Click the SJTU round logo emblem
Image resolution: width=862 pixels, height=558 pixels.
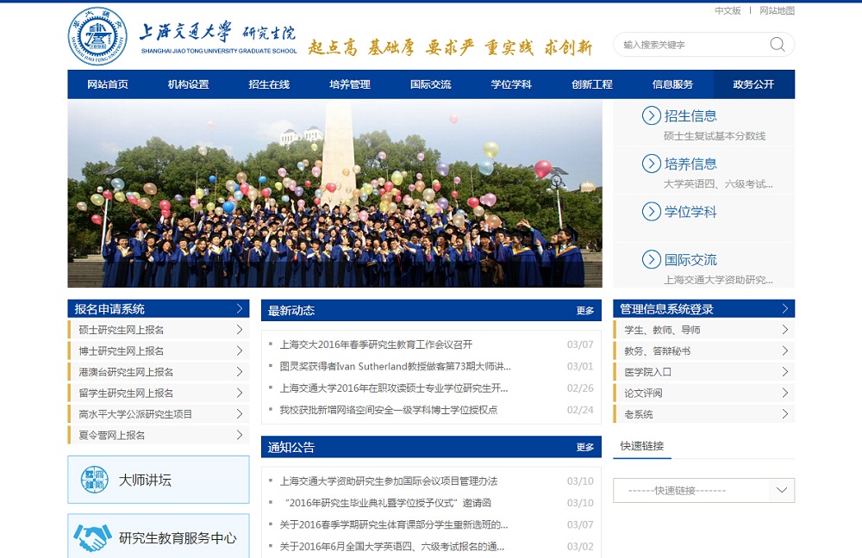97,36
